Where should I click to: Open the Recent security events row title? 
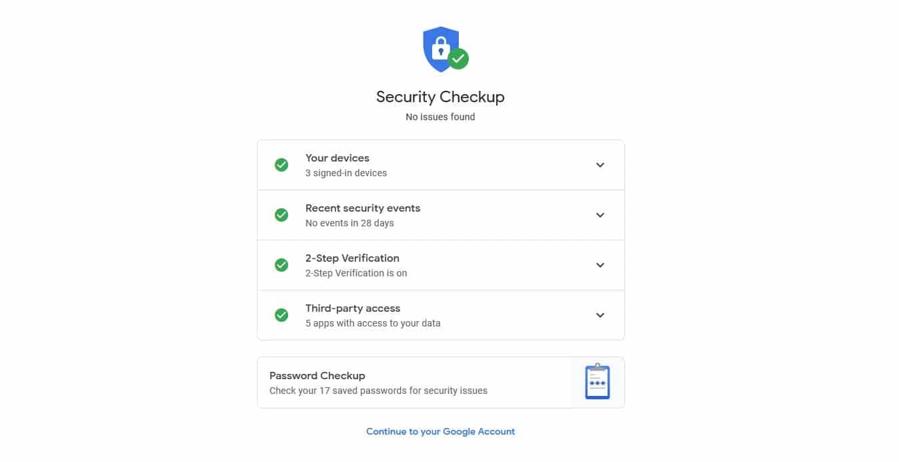tap(363, 208)
